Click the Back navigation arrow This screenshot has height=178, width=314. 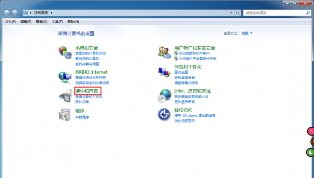(7, 13)
